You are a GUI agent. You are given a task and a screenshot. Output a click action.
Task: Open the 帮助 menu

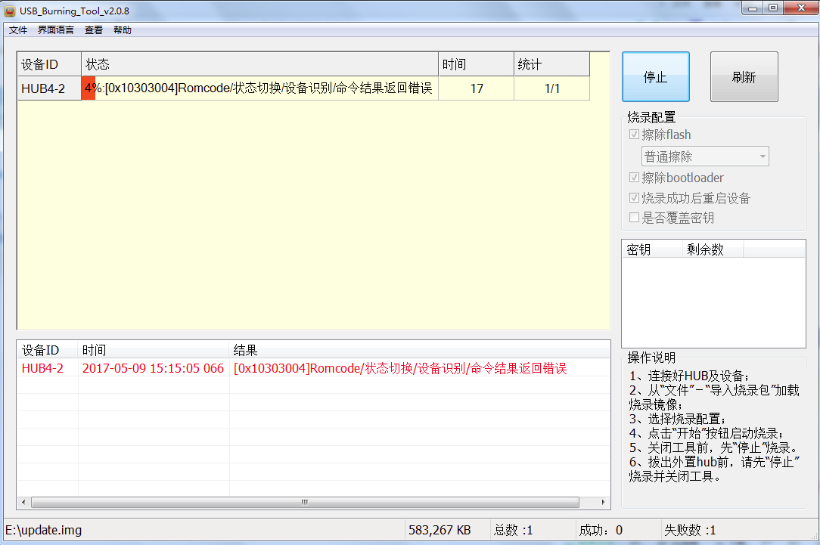click(x=122, y=30)
